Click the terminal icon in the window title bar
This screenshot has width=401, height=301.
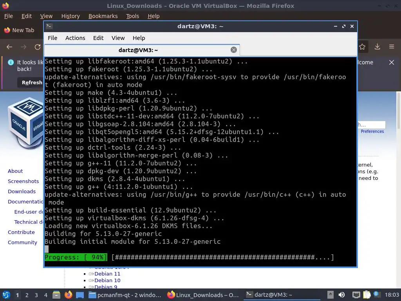tap(49, 26)
